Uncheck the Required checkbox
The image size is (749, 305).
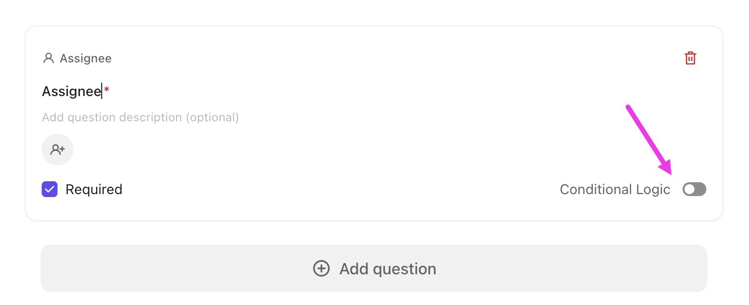click(x=50, y=189)
